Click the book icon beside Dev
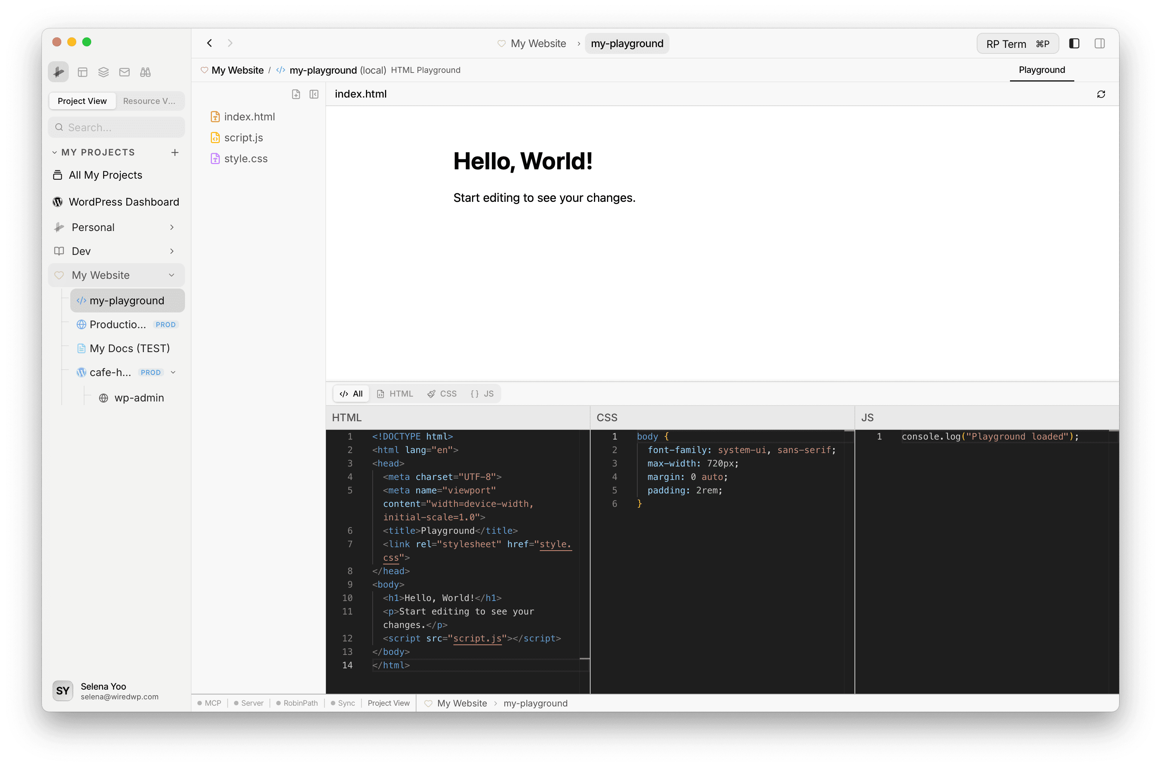 pos(59,251)
